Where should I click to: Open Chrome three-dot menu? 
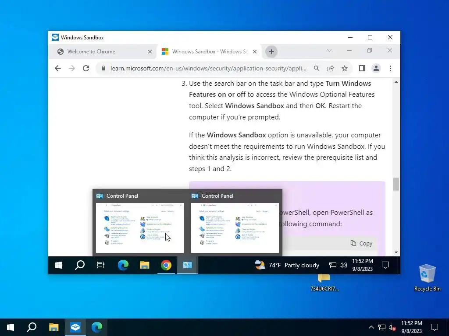390,68
